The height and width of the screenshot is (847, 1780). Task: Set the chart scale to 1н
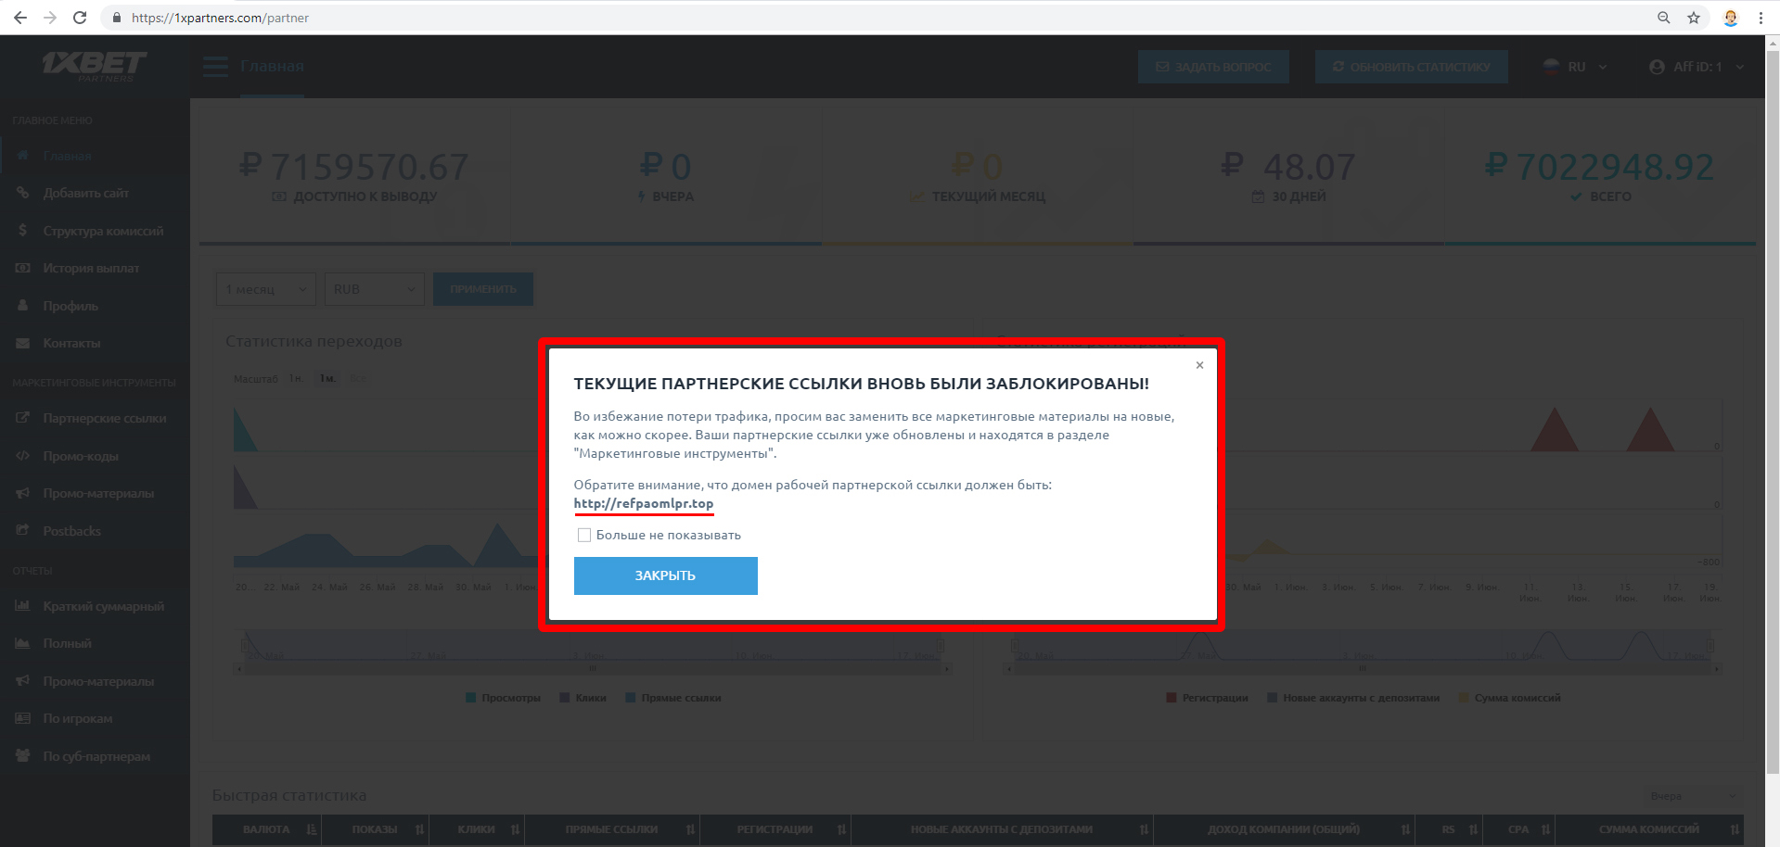pyautogui.click(x=295, y=378)
